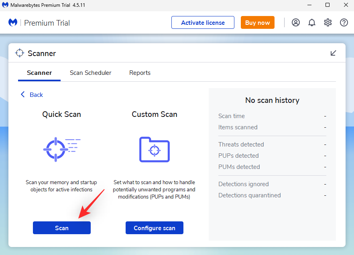Click the No scan history heading
This screenshot has width=354, height=255.
coord(272,100)
